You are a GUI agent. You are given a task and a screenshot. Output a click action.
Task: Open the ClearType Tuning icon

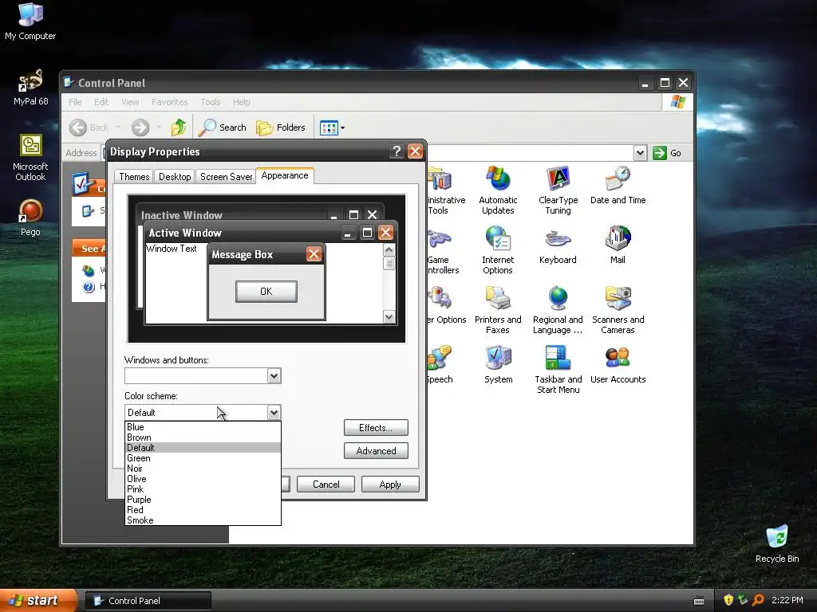point(558,190)
